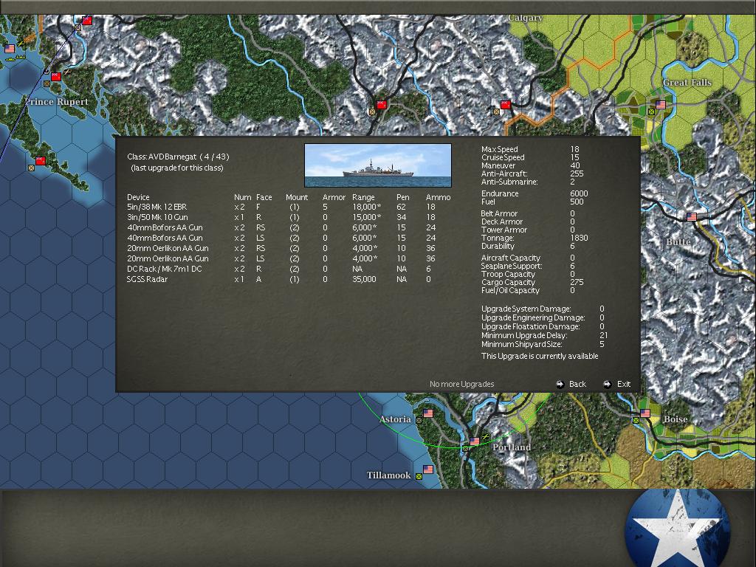Screen dimensions: 756x567
Task: Click the 'Range' column header
Action: click(x=363, y=197)
